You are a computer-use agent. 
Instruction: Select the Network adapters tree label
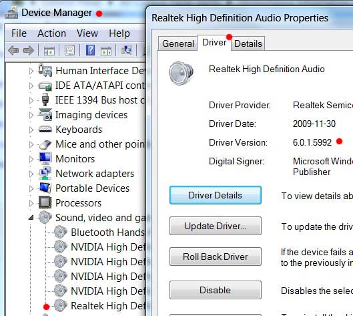(x=95, y=174)
